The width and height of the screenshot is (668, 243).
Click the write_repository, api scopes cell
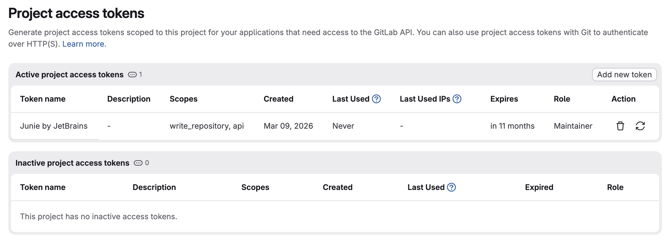click(x=207, y=126)
